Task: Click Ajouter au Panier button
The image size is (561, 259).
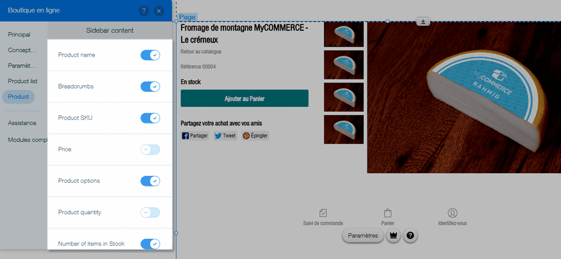Action: (245, 98)
